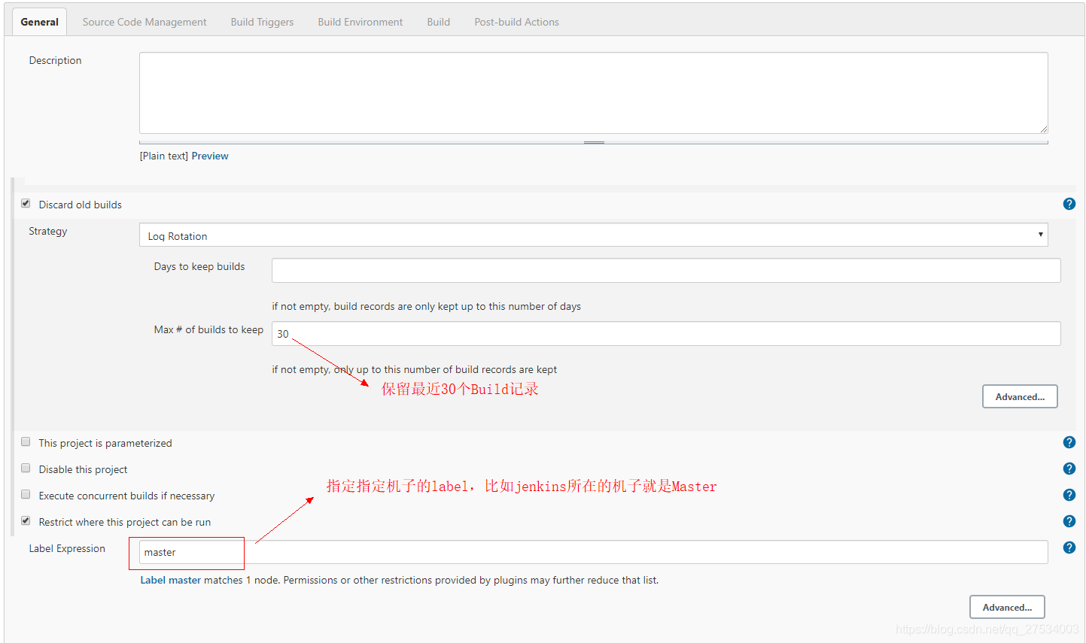1086x643 pixels.
Task: Check Disable this project
Action: pyautogui.click(x=25, y=468)
